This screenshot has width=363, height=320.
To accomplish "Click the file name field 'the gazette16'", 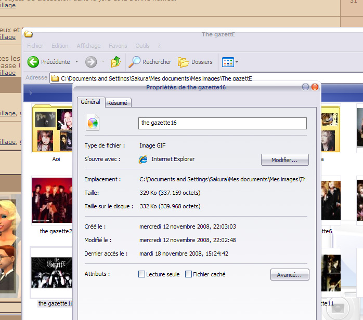I will click(x=223, y=123).
